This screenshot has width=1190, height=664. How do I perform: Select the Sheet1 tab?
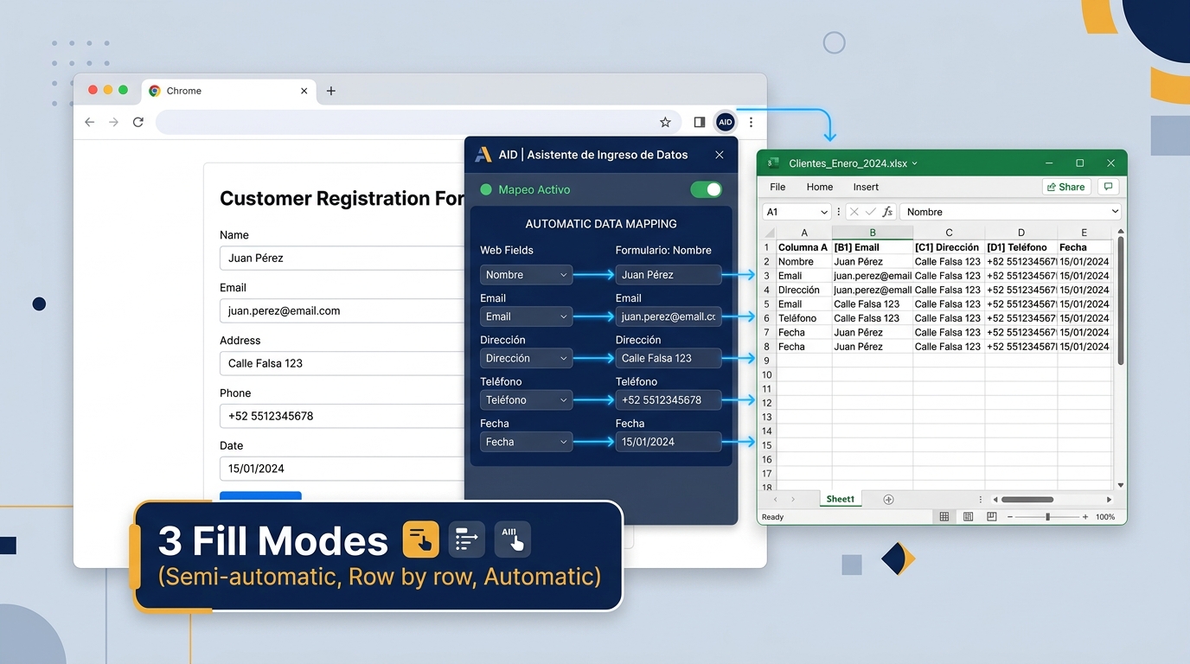click(840, 500)
